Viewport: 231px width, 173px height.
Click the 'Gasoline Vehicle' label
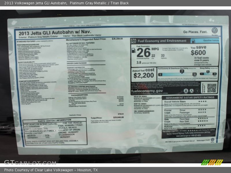click(211, 40)
